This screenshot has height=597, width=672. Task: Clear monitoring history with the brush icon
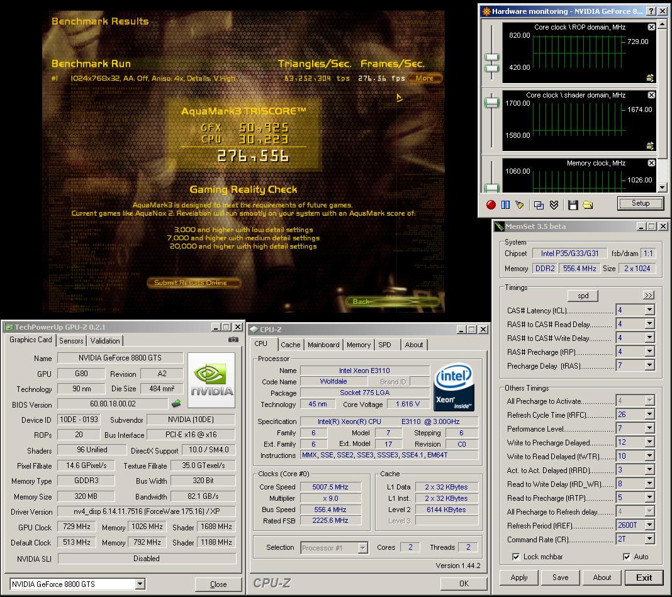(520, 205)
